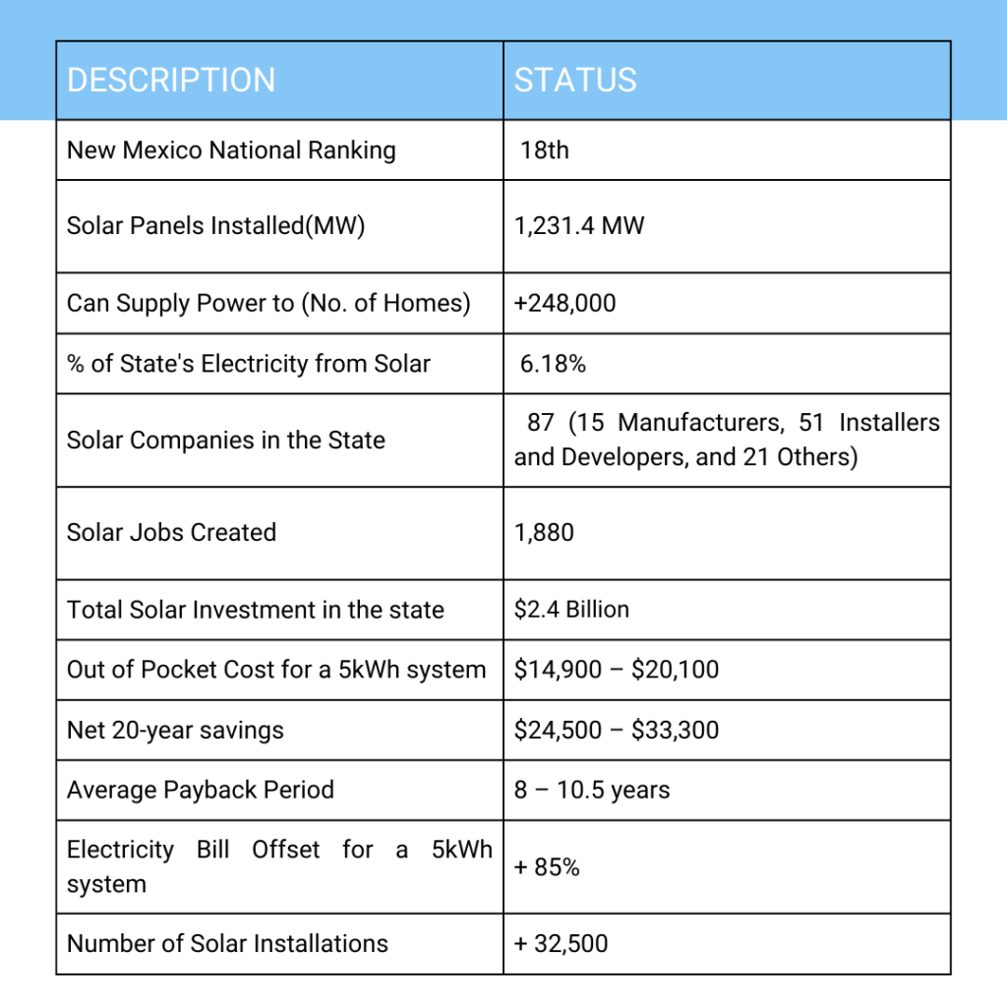Select the New Mexico National Ranking cell
The height and width of the screenshot is (1007, 1007).
click(231, 150)
